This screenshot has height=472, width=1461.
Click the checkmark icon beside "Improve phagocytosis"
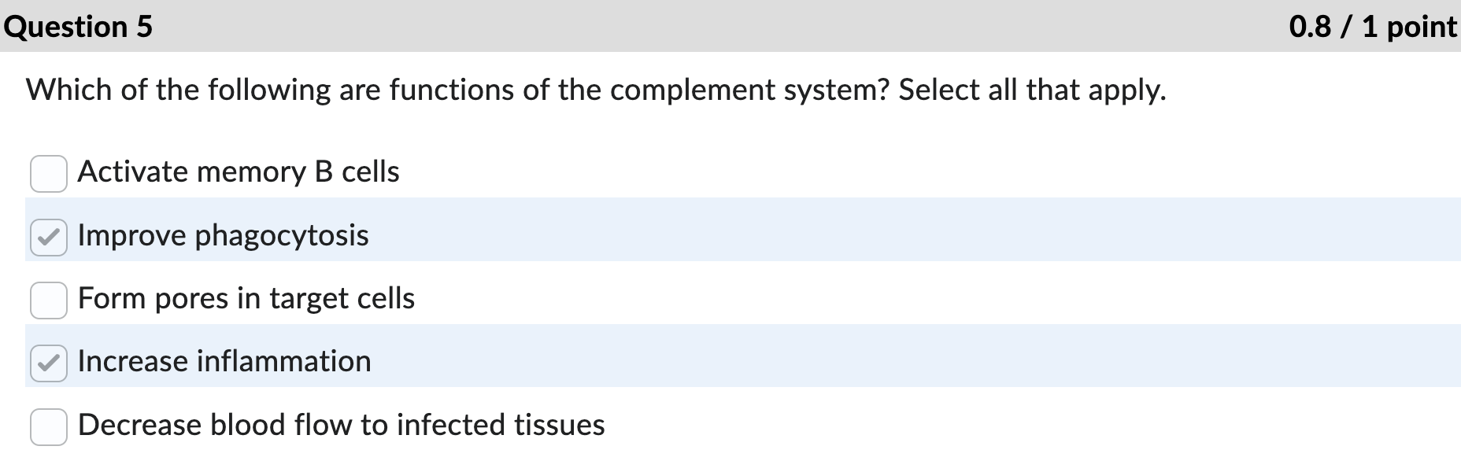49,236
